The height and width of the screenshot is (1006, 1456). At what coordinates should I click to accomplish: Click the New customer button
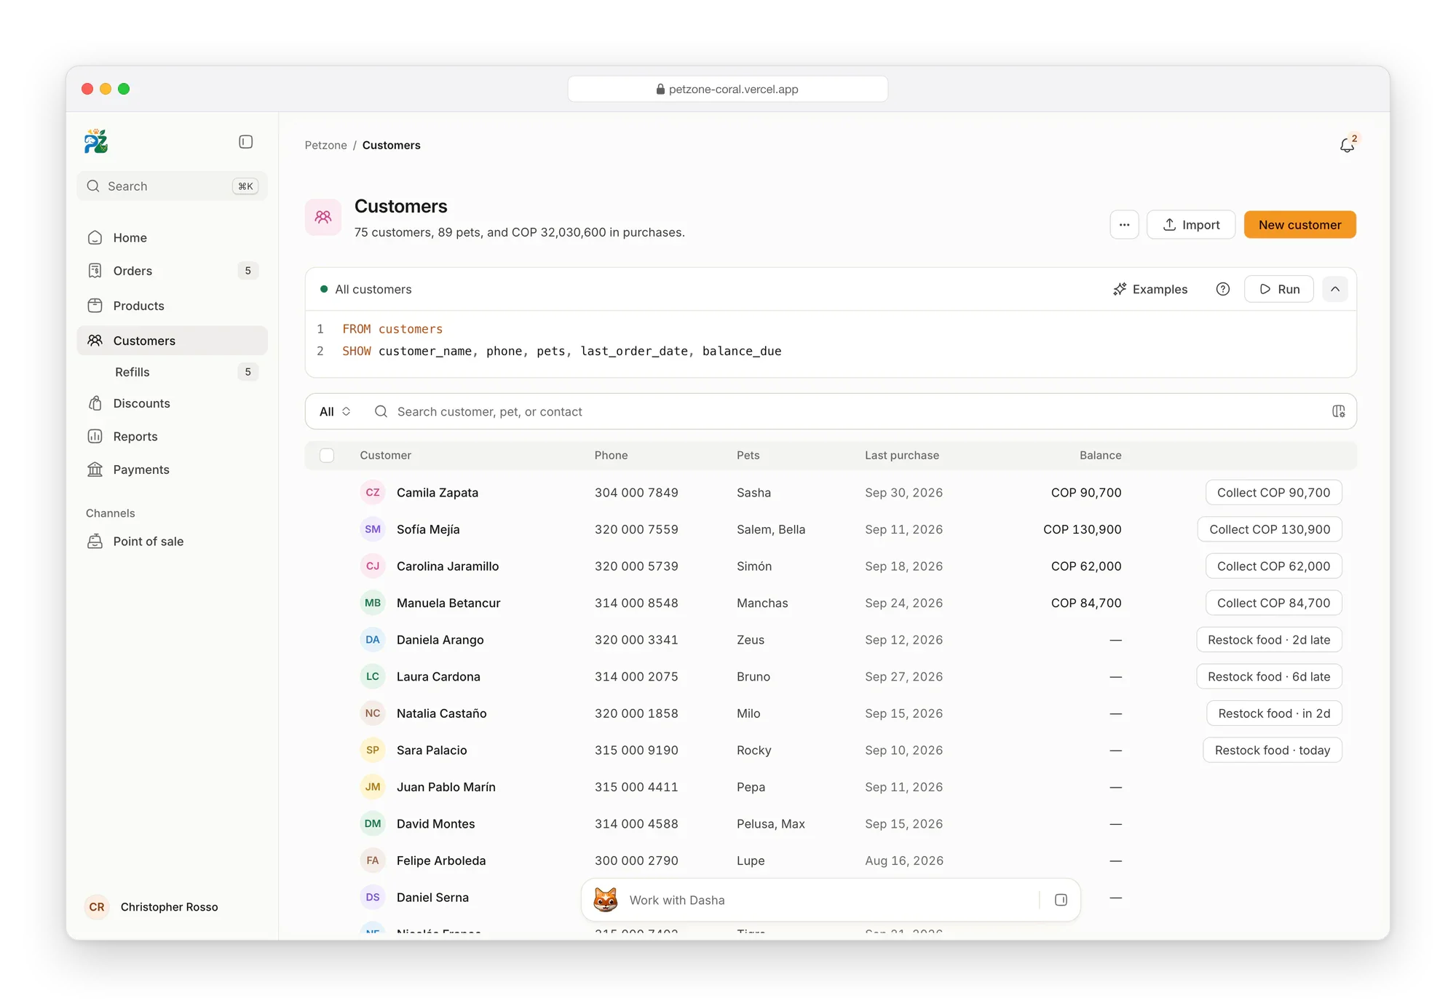click(1299, 225)
